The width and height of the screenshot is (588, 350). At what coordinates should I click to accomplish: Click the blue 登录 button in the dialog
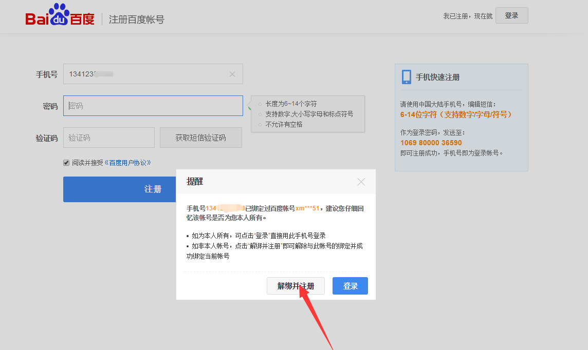350,286
